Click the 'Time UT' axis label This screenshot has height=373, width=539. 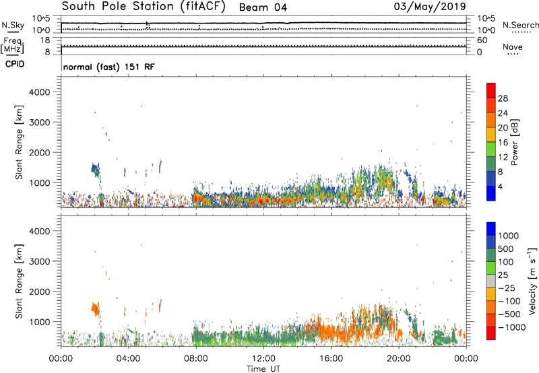coord(263,369)
